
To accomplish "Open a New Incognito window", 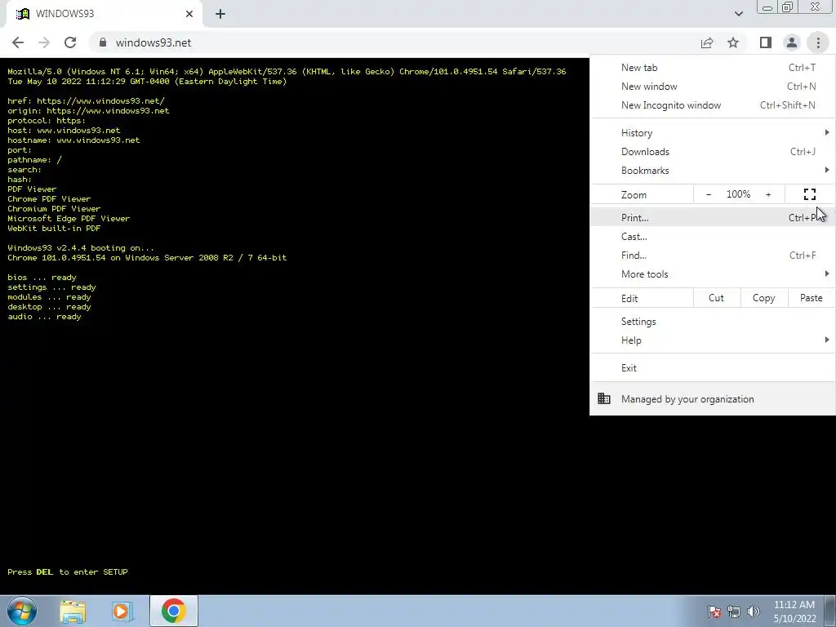I will pos(712,105).
